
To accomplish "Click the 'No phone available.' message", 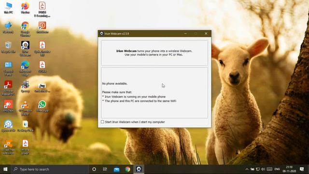I will click(x=115, y=84).
